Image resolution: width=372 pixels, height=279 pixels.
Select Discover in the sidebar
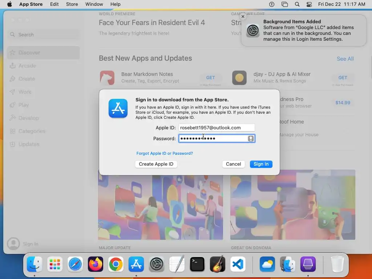tap(44, 53)
